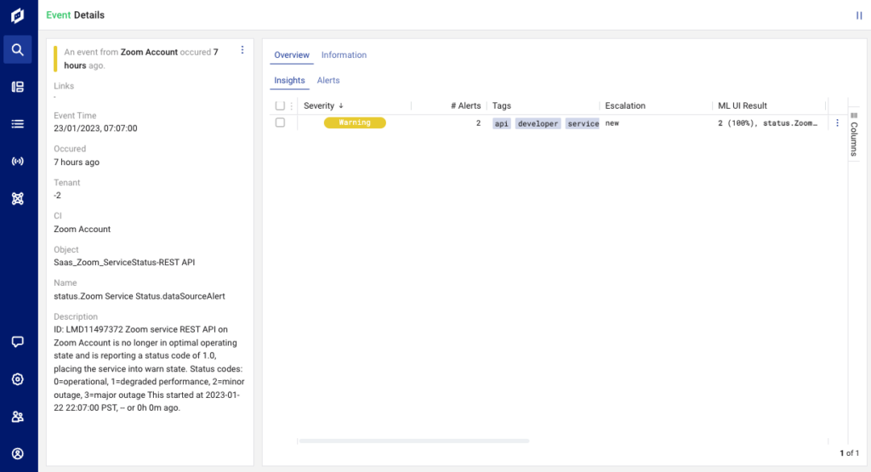Click the Warning severity badge
Image resolution: width=871 pixels, height=472 pixels.
click(x=355, y=122)
